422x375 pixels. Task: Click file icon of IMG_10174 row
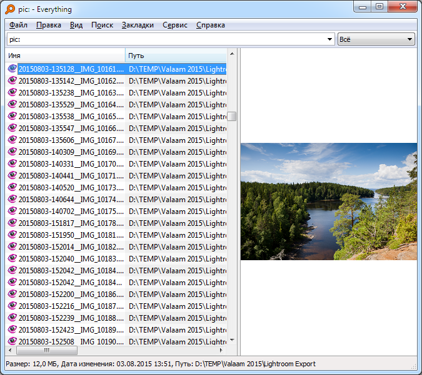[12, 198]
